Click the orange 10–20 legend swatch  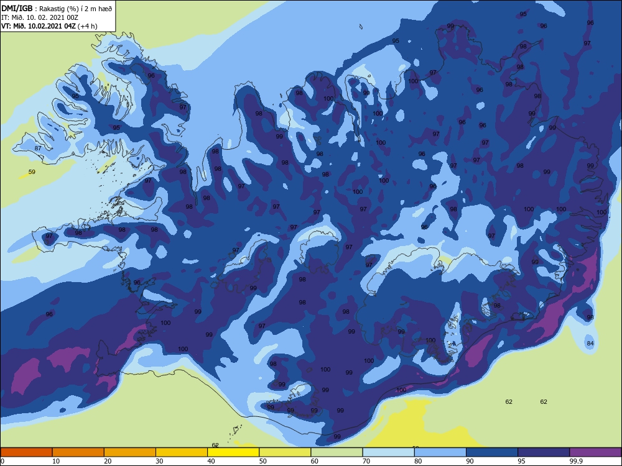[78, 452]
